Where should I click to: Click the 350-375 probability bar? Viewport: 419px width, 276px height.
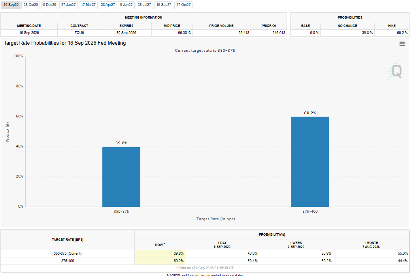(x=121, y=177)
